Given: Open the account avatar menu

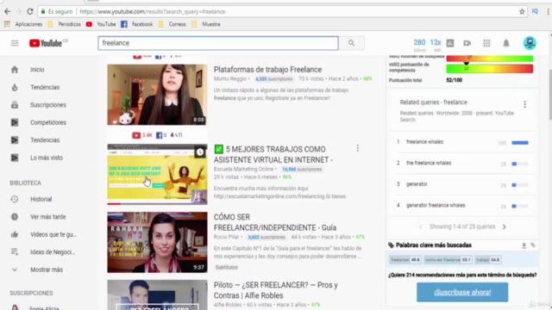Looking at the screenshot, I should (x=530, y=43).
